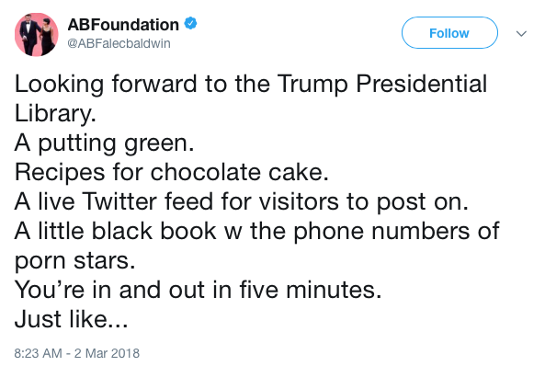
Task: Open the 8:23 AM timestamp permalink
Action: point(38,353)
